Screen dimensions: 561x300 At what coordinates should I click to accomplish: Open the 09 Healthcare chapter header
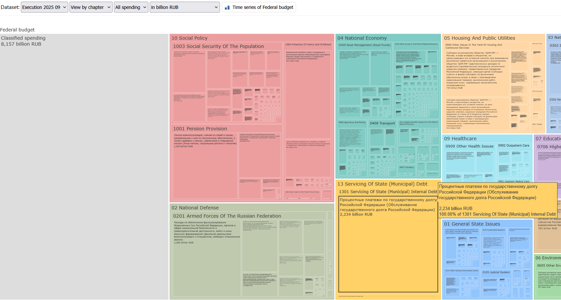pyautogui.click(x=460, y=139)
